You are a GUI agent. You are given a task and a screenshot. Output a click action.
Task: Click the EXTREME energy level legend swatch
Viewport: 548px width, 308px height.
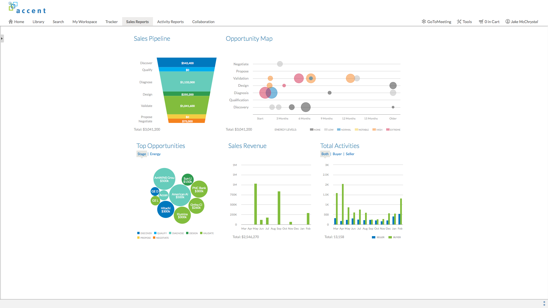[388, 129]
